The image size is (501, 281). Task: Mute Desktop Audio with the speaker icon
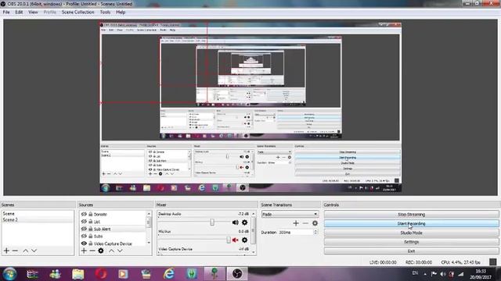click(236, 222)
